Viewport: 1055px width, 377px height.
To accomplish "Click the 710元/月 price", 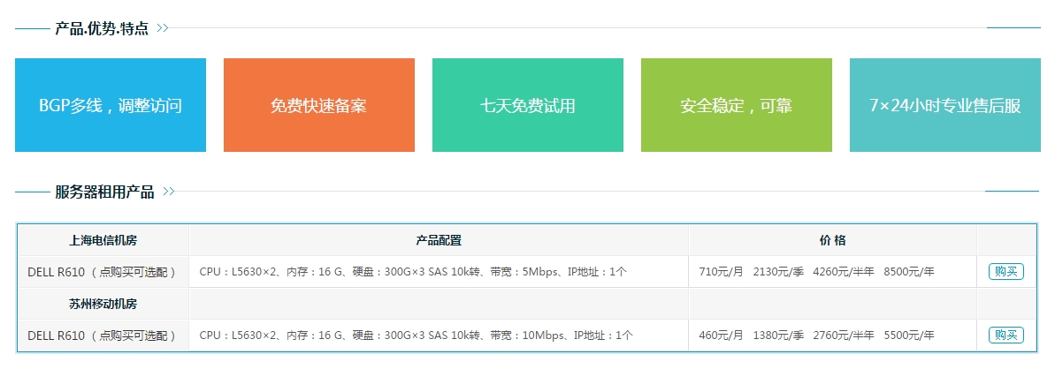I will click(x=722, y=272).
